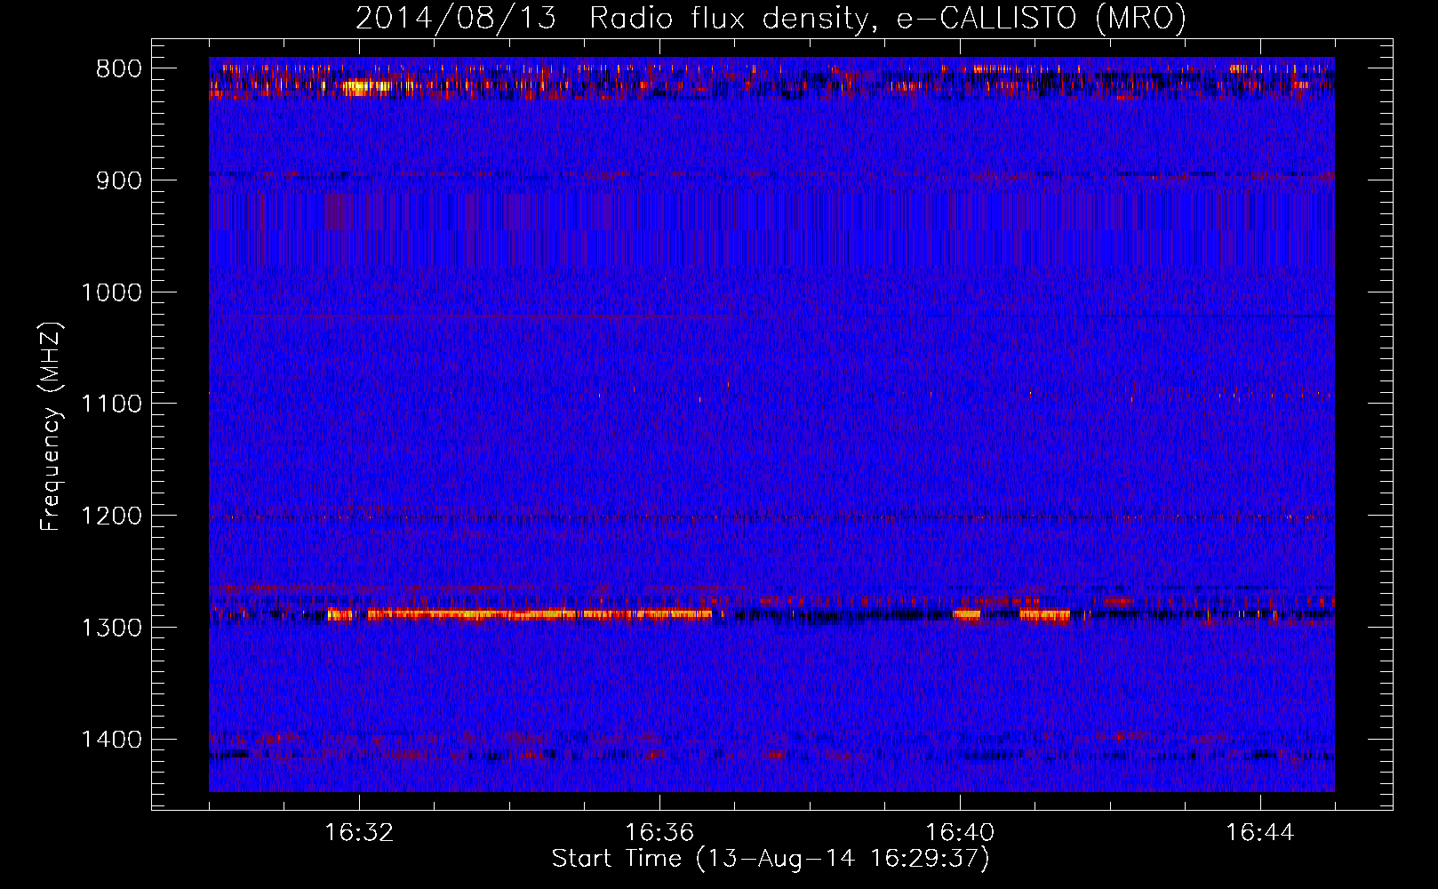This screenshot has height=889, width=1438.
Task: Click the 'Frequency (MHz)' y-axis label
Action: (51, 427)
